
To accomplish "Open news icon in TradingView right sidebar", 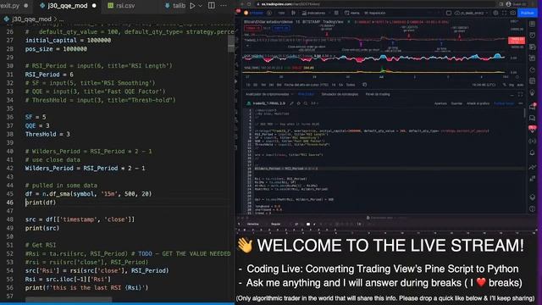I will tap(533, 47).
